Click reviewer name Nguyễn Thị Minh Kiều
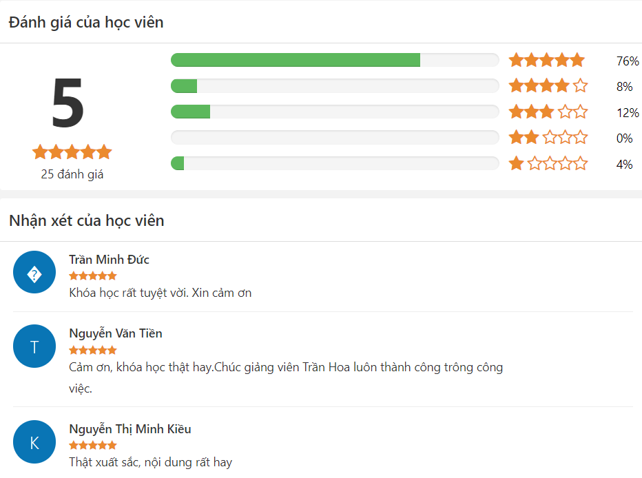This screenshot has height=478, width=642. click(x=130, y=429)
